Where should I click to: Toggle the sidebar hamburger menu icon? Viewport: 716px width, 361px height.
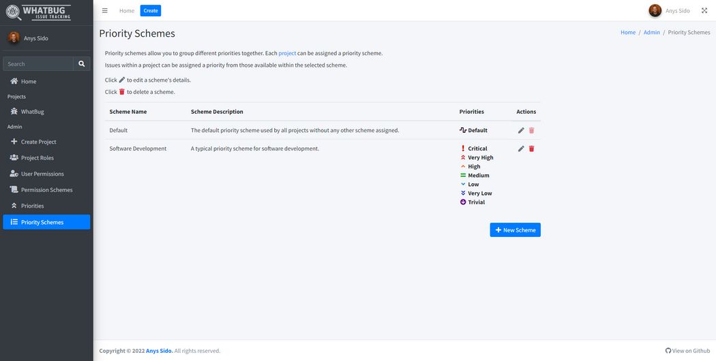click(x=104, y=11)
